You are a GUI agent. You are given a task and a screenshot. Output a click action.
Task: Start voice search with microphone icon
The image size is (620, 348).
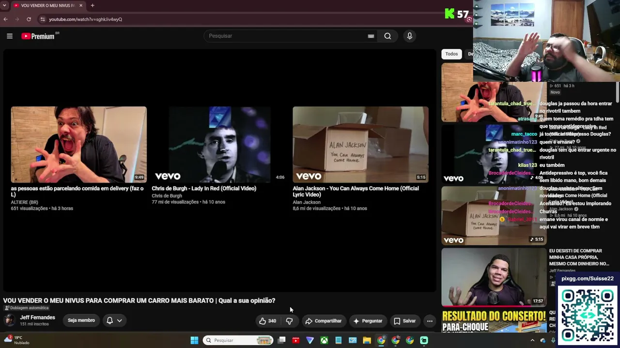point(410,36)
